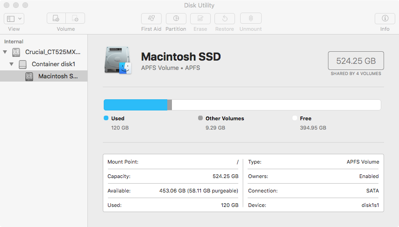399x227 pixels.
Task: Select Macintosh S... volume in sidebar
Action: (x=44, y=76)
